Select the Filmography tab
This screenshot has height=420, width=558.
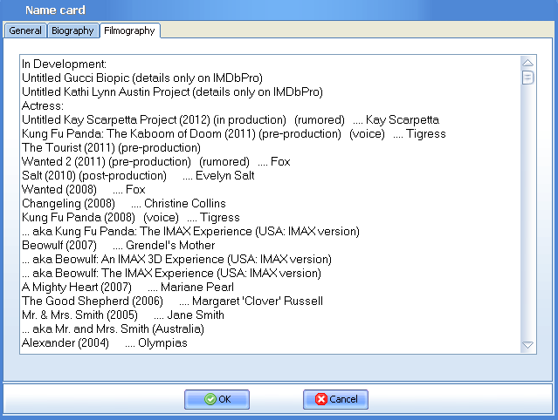129,30
